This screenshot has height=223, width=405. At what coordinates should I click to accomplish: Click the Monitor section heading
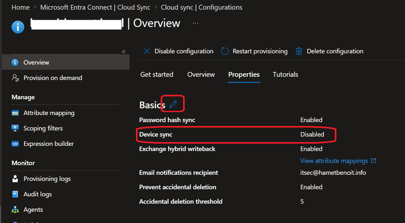tap(23, 163)
